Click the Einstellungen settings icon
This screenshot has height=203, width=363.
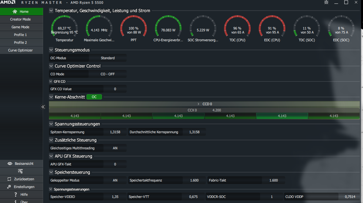point(9,187)
